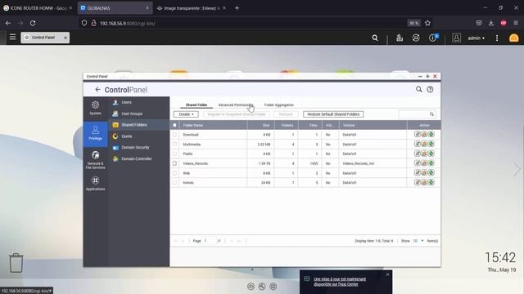This screenshot has height=294, width=524.
Task: Open the external devices icon in QTS bar
Action: tap(416, 38)
